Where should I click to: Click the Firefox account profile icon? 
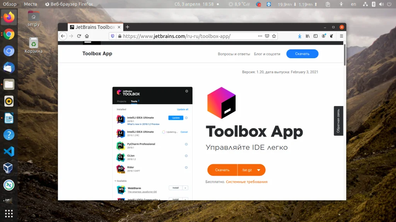[x=323, y=36]
